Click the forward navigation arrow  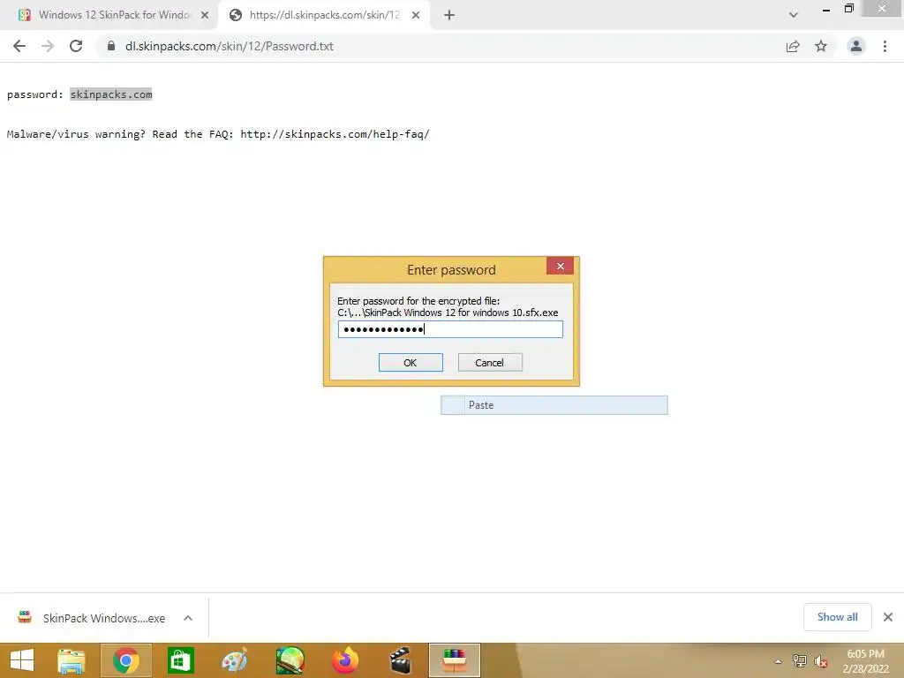click(x=48, y=46)
